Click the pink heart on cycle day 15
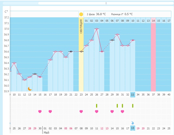174x135 pixels. pos(40,111)
